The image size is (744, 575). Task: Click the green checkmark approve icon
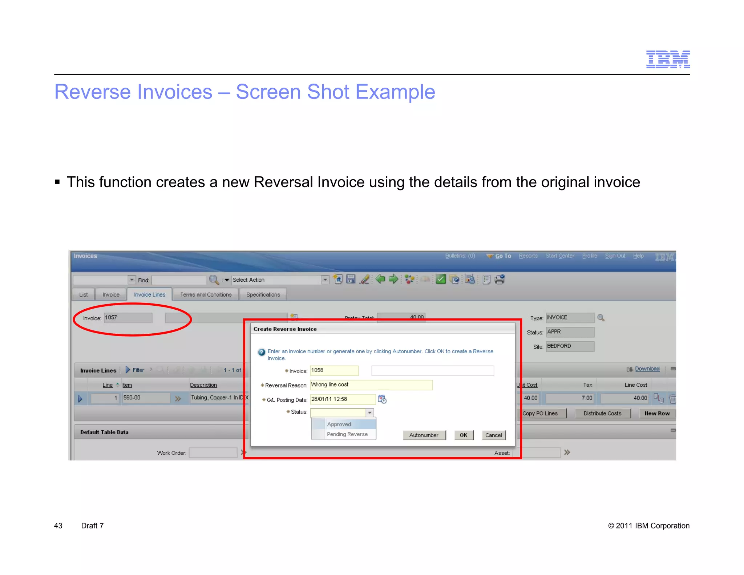click(441, 279)
